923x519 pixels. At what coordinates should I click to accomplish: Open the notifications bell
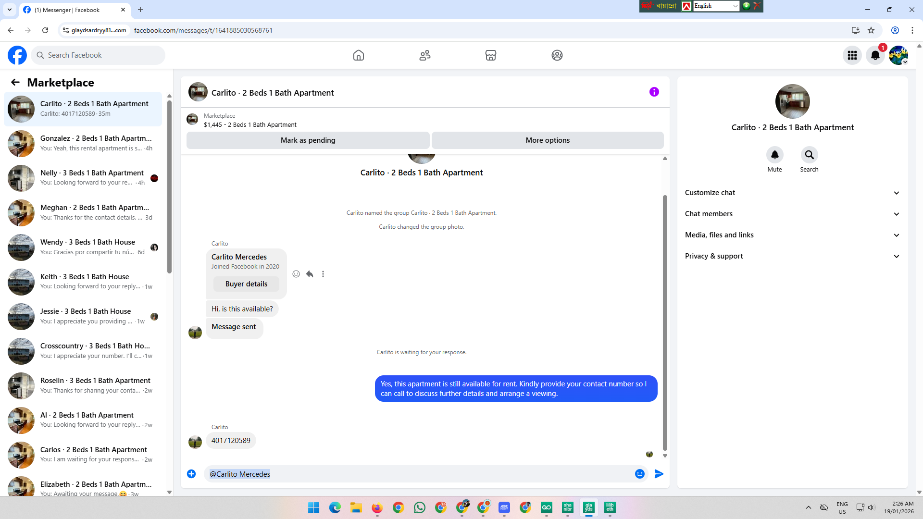tap(875, 55)
